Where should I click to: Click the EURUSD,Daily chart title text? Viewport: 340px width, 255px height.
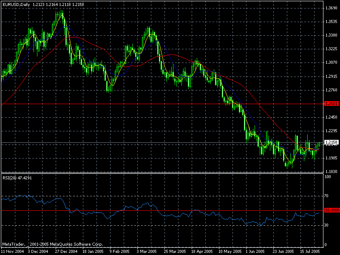(x=16, y=4)
